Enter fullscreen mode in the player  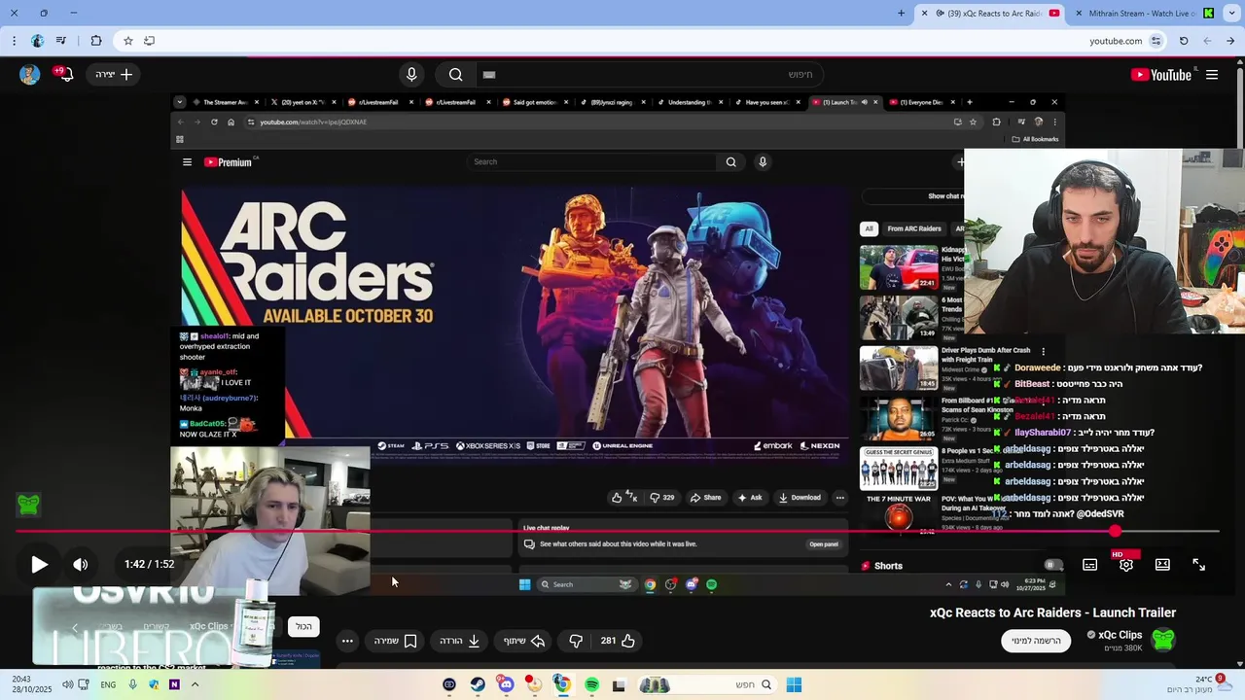[x=1198, y=565]
